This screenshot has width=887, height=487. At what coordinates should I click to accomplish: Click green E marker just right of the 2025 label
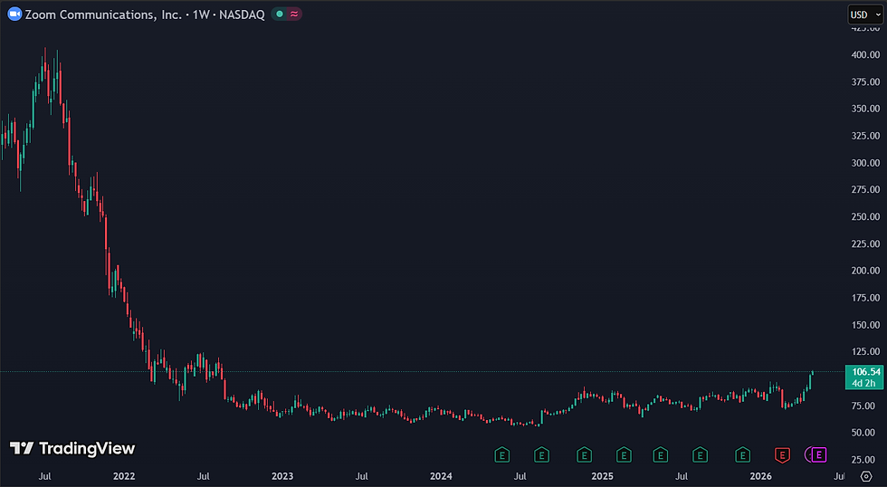[624, 454]
